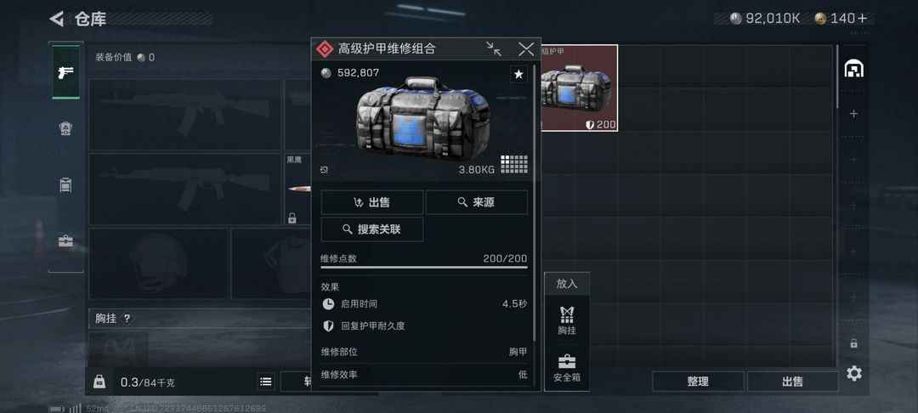
Task: Click the lock icon beside weight display
Action: pyautogui.click(x=99, y=382)
